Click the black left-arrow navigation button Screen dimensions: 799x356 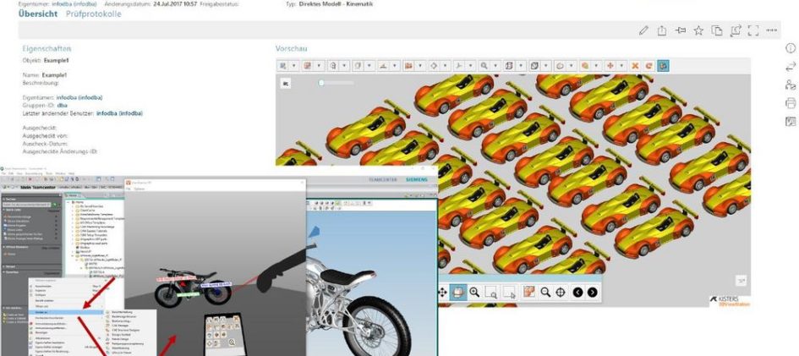(x=578, y=292)
